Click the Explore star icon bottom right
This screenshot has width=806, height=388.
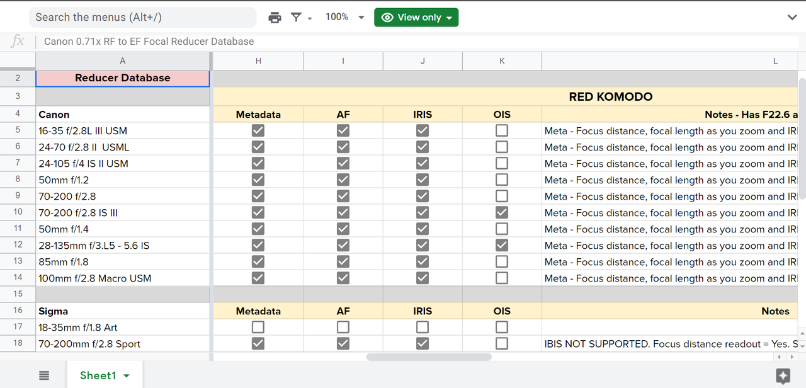point(783,377)
